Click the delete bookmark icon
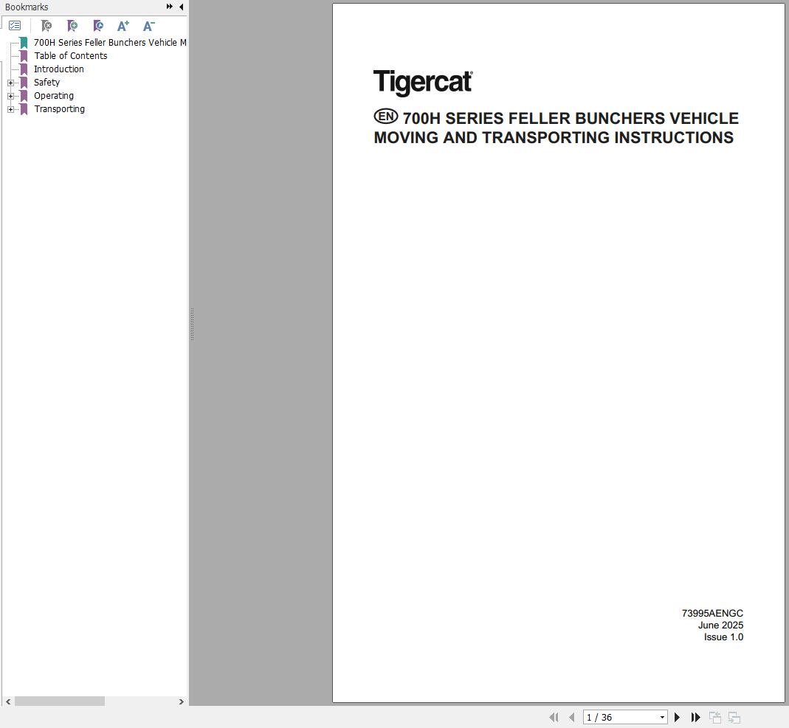 (x=46, y=26)
